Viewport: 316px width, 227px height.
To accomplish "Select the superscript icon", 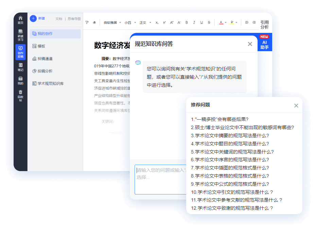I will pyautogui.click(x=164, y=22).
